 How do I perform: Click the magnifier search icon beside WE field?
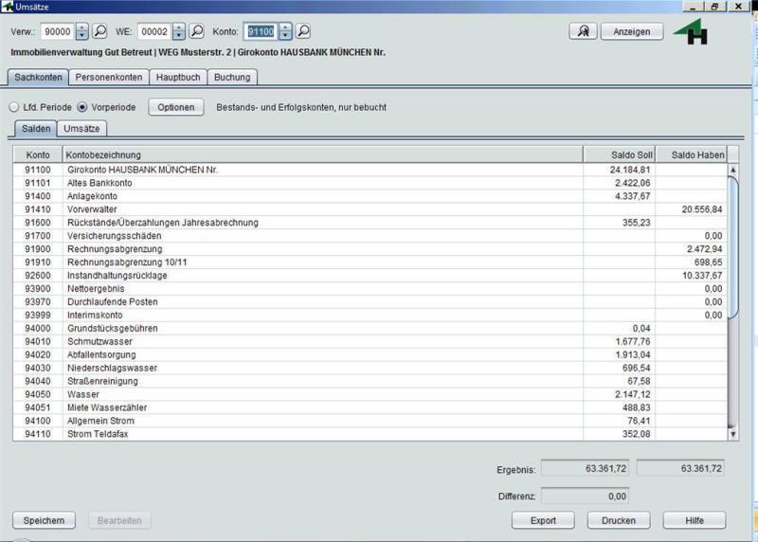click(x=197, y=31)
